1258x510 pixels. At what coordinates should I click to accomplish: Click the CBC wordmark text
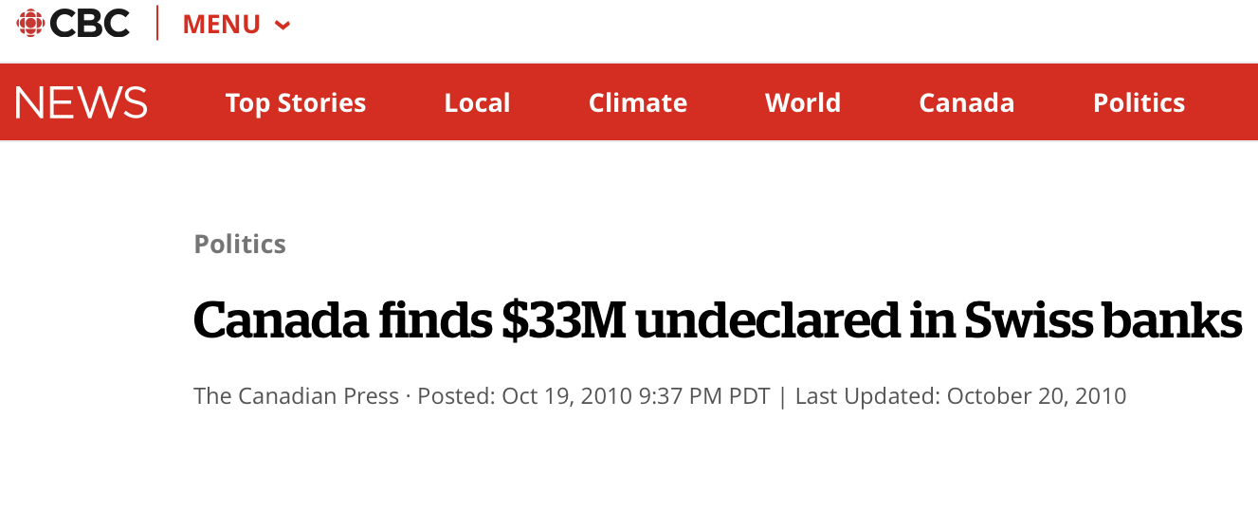90,24
